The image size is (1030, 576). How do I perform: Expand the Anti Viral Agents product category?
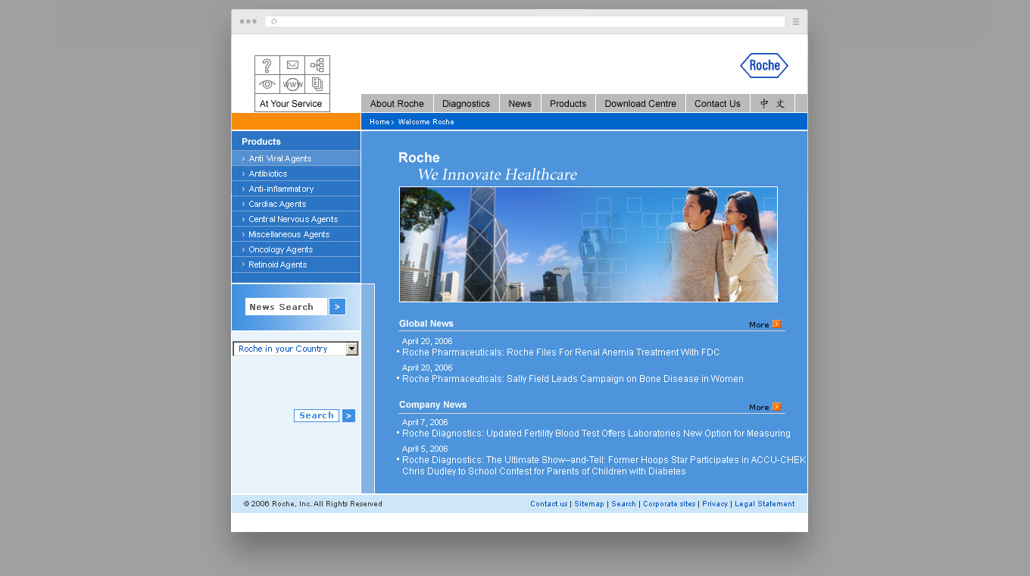coord(279,158)
